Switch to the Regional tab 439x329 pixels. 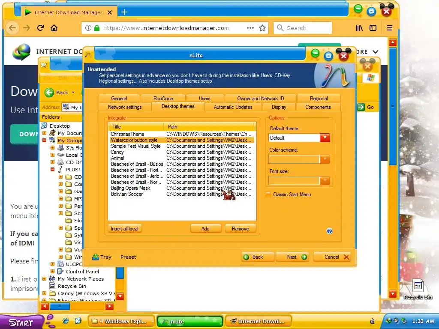coord(319,98)
